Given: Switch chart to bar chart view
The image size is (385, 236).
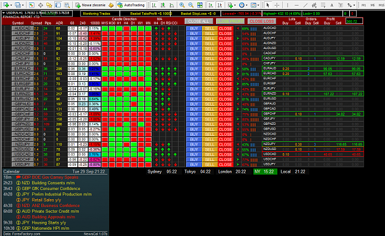Looking at the screenshot, I should (x=154, y=5).
